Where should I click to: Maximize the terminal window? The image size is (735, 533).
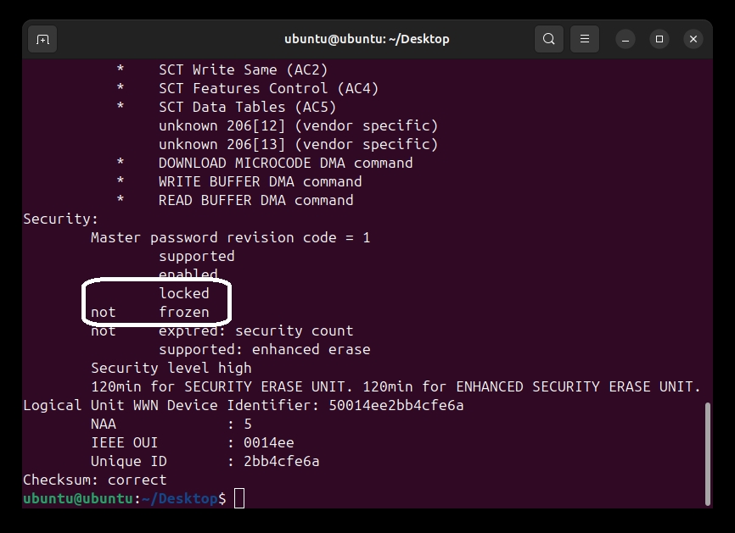(x=659, y=39)
